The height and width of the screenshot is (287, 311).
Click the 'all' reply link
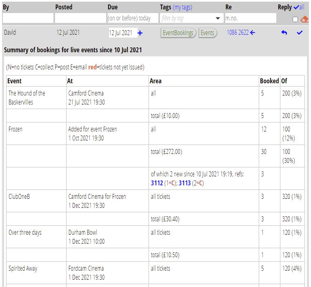302,7
